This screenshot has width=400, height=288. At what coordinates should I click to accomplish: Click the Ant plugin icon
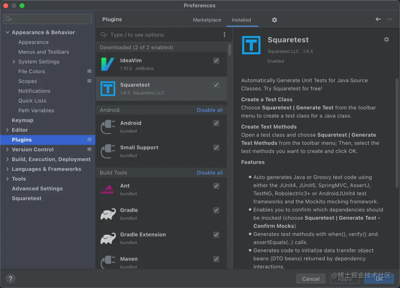click(107, 189)
